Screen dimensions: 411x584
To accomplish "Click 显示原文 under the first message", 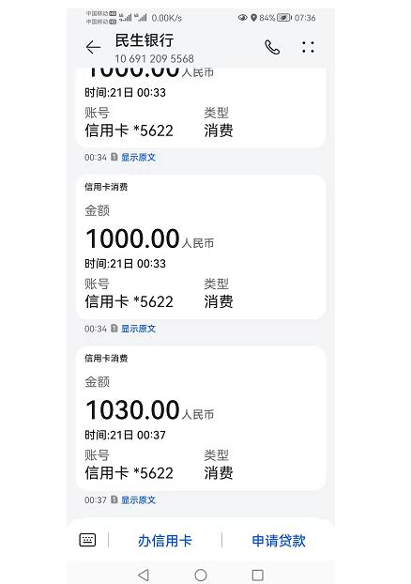I will click(138, 157).
